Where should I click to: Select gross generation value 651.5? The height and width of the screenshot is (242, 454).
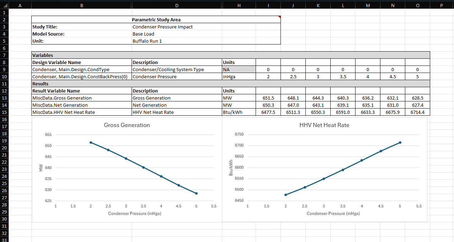(x=268, y=98)
